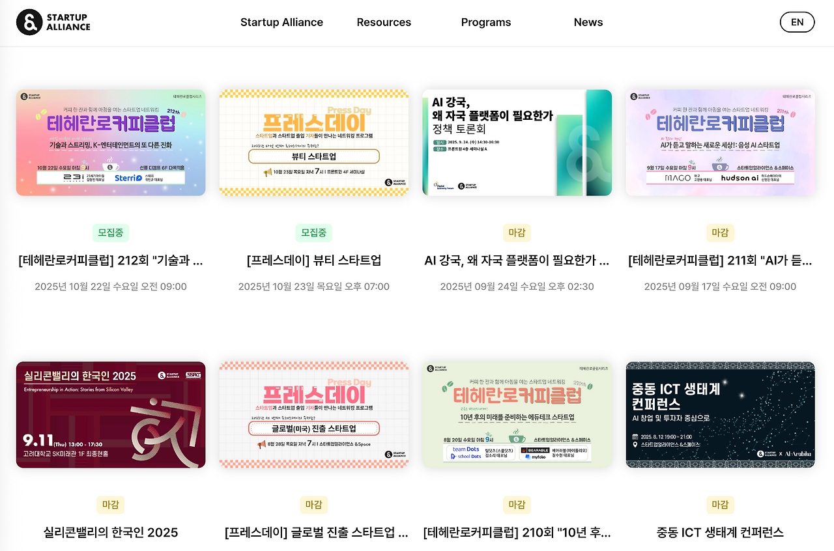Screen dimensions: 834x551
Task: Open the 실리콘밸리의 한국인 2025 title link
Action: click(111, 533)
